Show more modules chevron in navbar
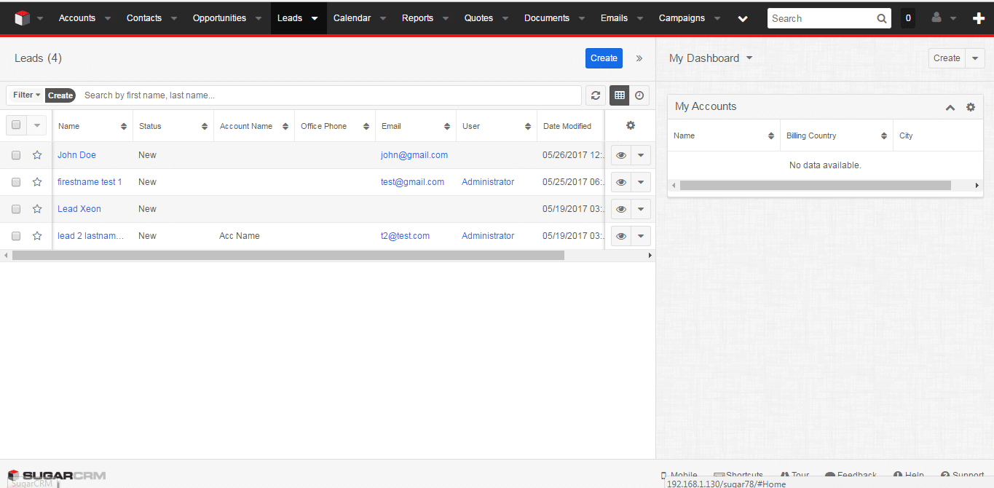 point(743,19)
